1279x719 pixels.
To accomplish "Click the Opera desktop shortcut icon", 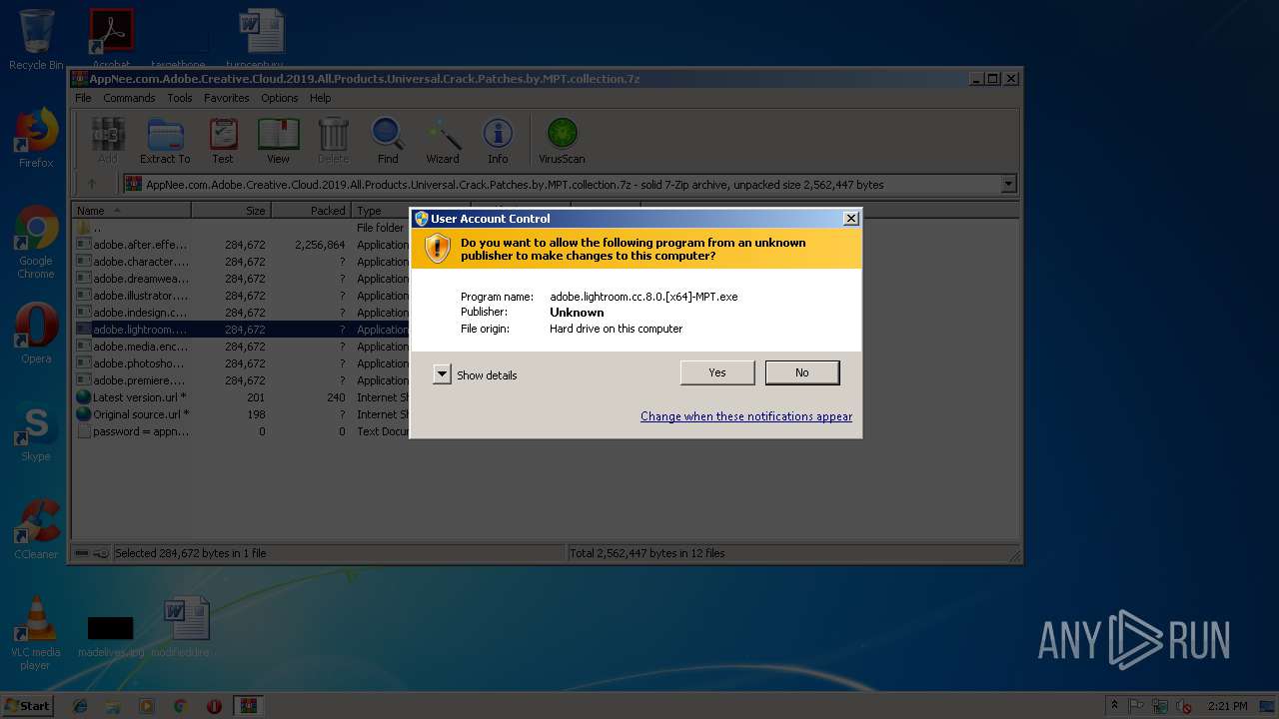I will [36, 333].
